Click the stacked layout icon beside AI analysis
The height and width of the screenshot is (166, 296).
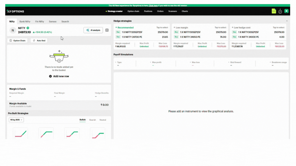pyautogui.click(x=107, y=30)
